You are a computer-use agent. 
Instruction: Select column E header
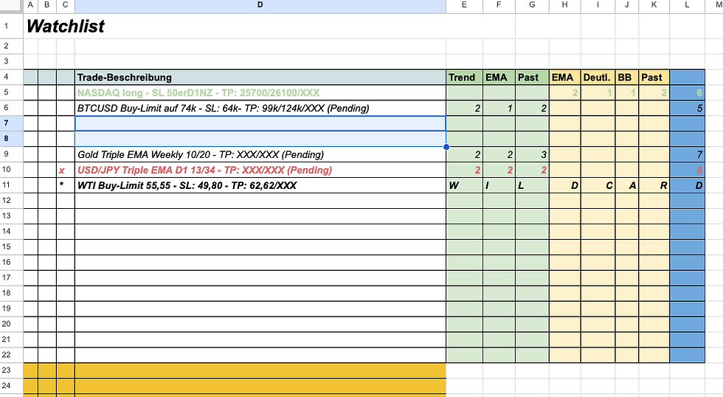coord(464,4)
